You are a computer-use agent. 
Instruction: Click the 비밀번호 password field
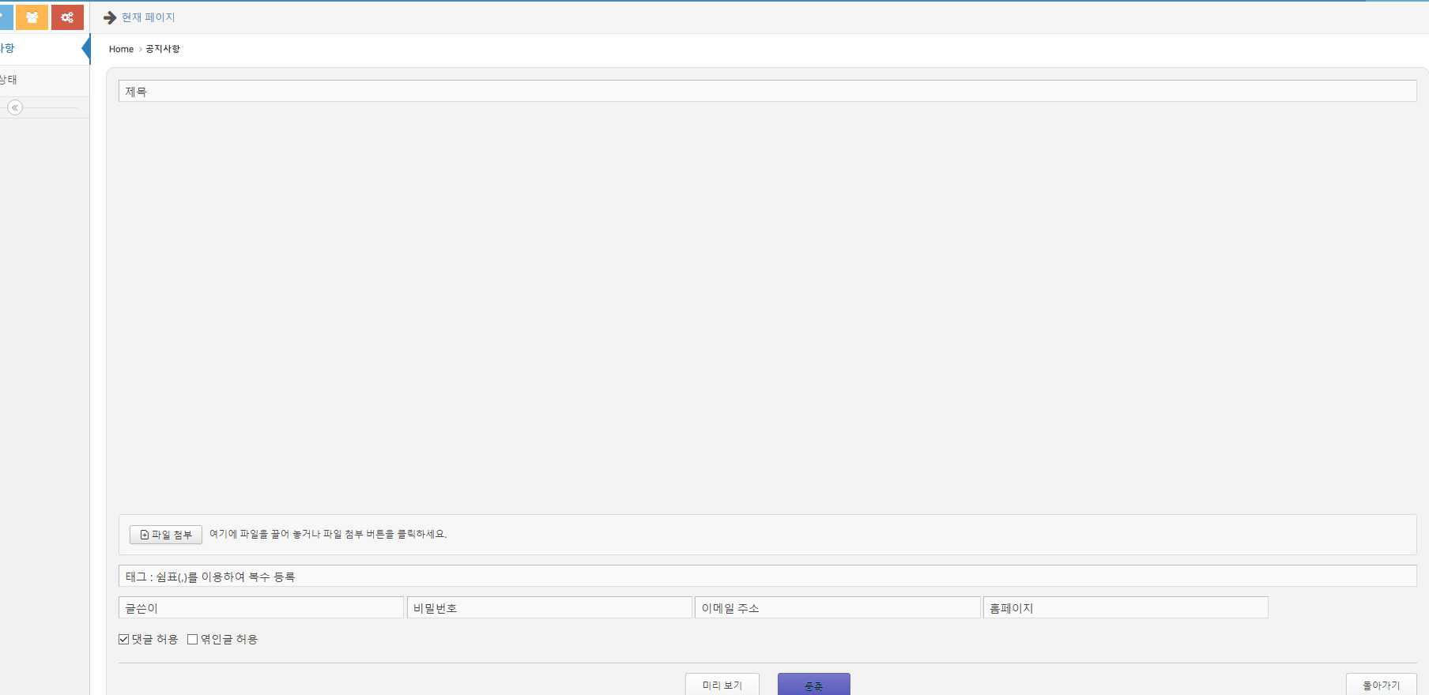tap(549, 608)
